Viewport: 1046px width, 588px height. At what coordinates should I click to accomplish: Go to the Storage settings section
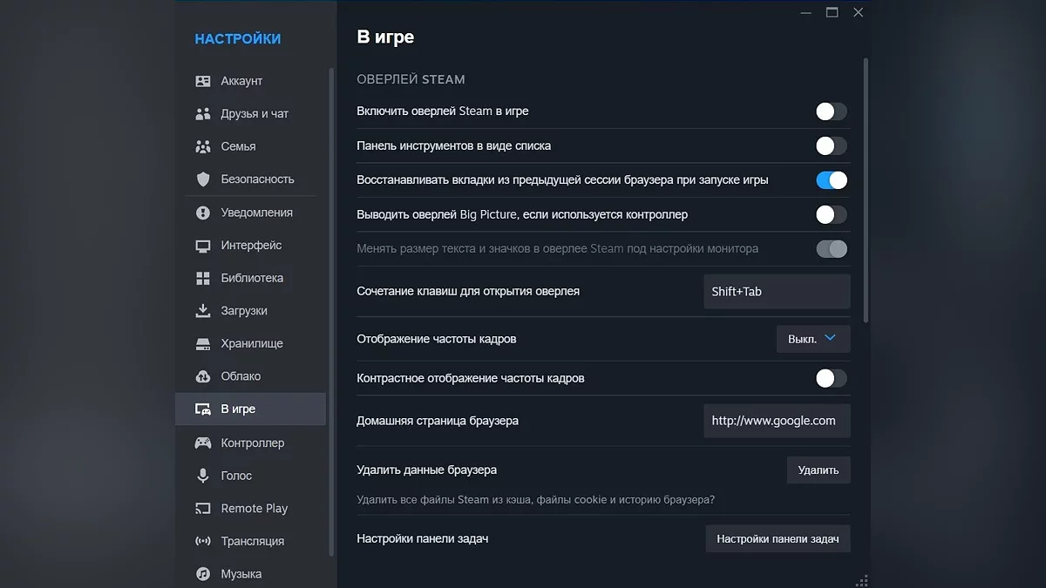pos(252,343)
